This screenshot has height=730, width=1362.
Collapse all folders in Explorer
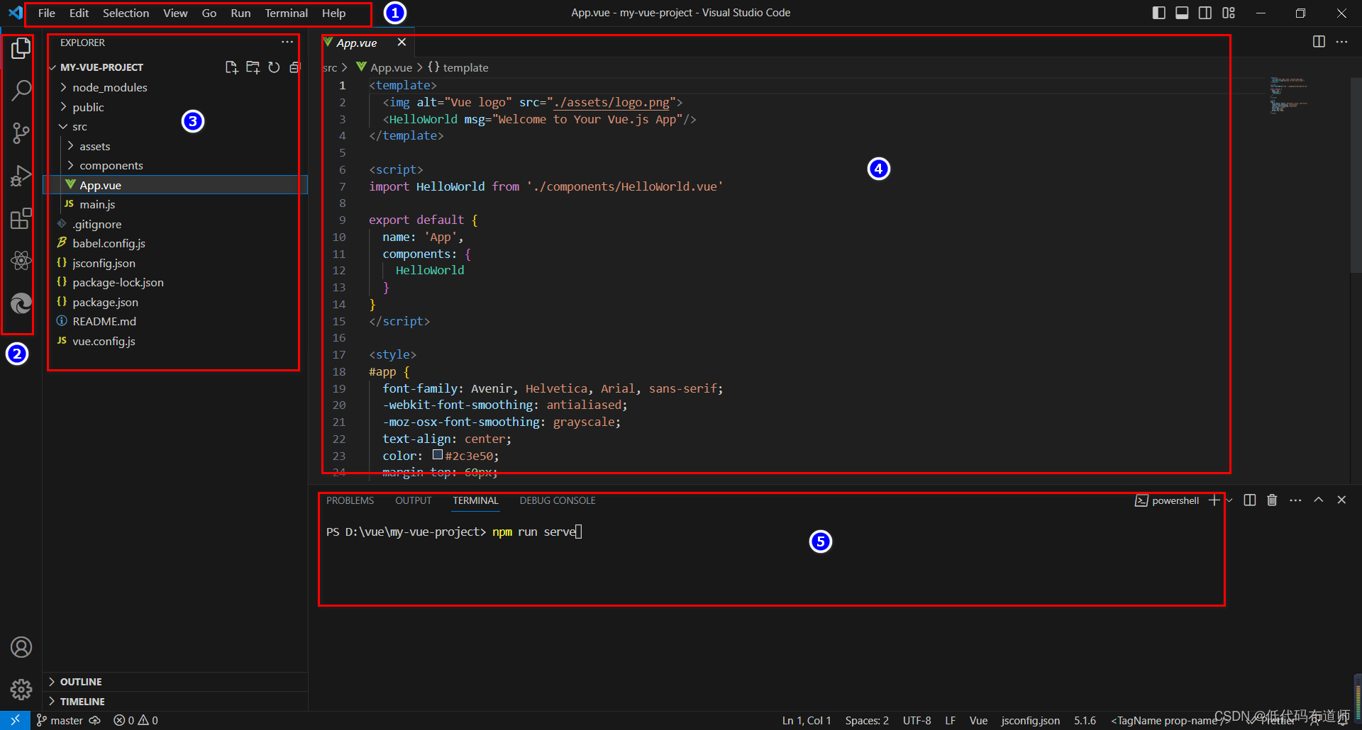pos(294,67)
